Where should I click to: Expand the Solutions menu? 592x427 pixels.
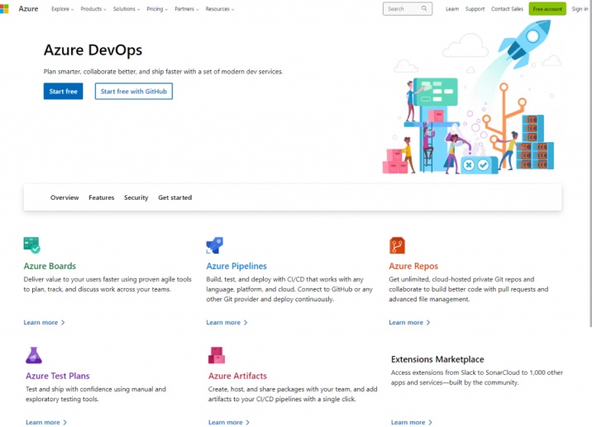click(126, 9)
